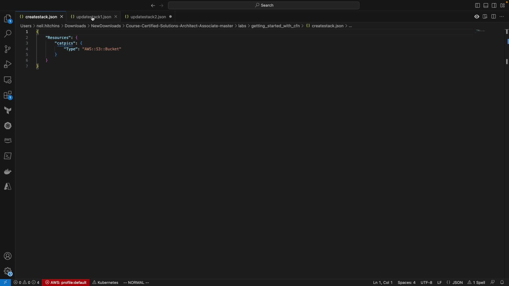The width and height of the screenshot is (509, 286).
Task: Open the editor More Actions ellipsis menu
Action: (x=502, y=17)
